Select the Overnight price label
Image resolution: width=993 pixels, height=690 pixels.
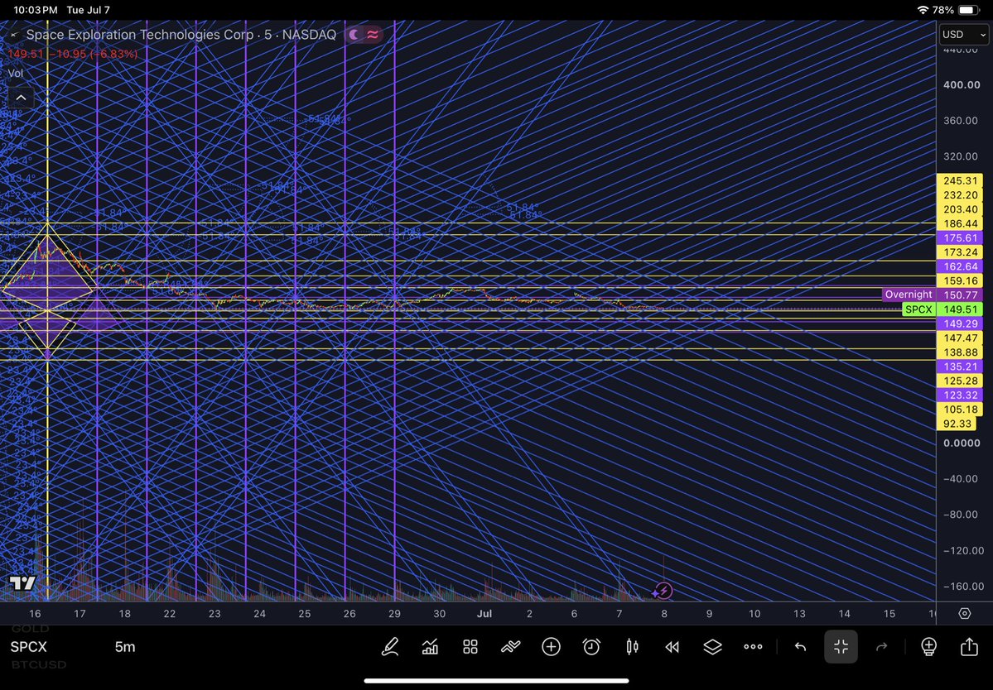[909, 295]
